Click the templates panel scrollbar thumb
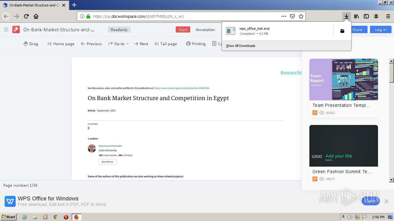394x221 pixels. pyautogui.click(x=391, y=73)
